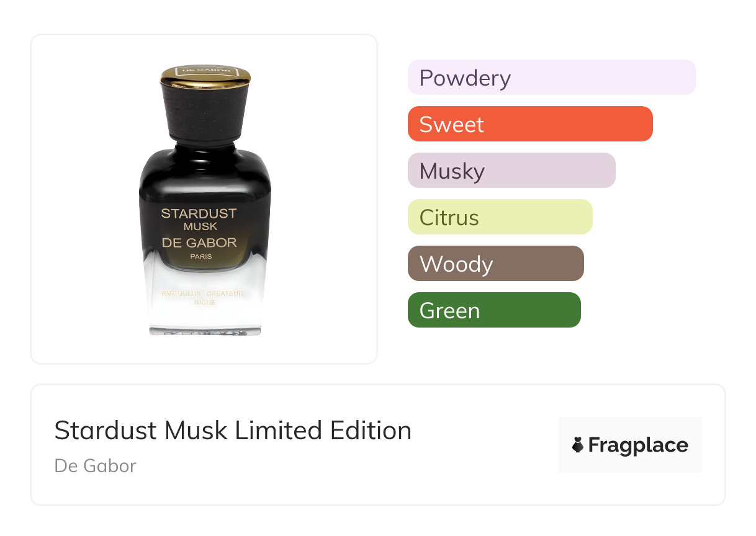
Task: Click the Stardust Musk Limited Edition title
Action: coord(233,431)
